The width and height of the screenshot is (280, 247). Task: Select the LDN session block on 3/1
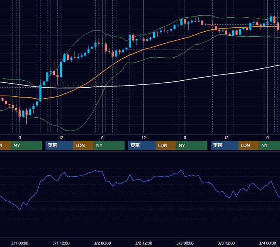[84, 145]
